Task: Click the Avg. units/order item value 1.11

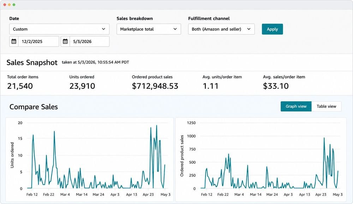Action: point(210,86)
